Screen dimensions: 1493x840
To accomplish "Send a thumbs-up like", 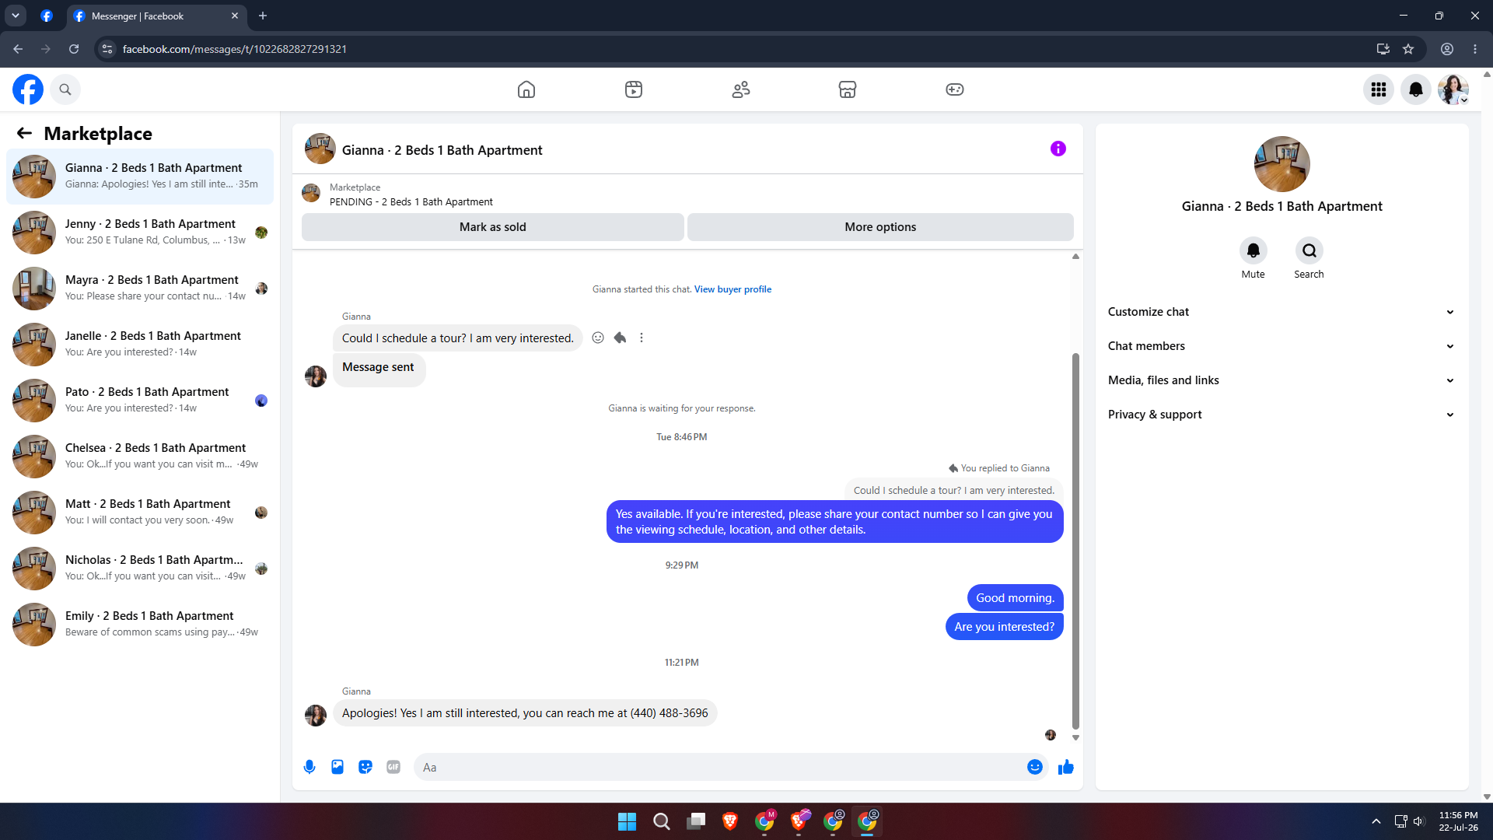I will [1066, 767].
